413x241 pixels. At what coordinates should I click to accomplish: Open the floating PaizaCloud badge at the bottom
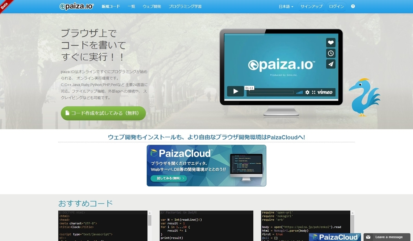[335, 237]
